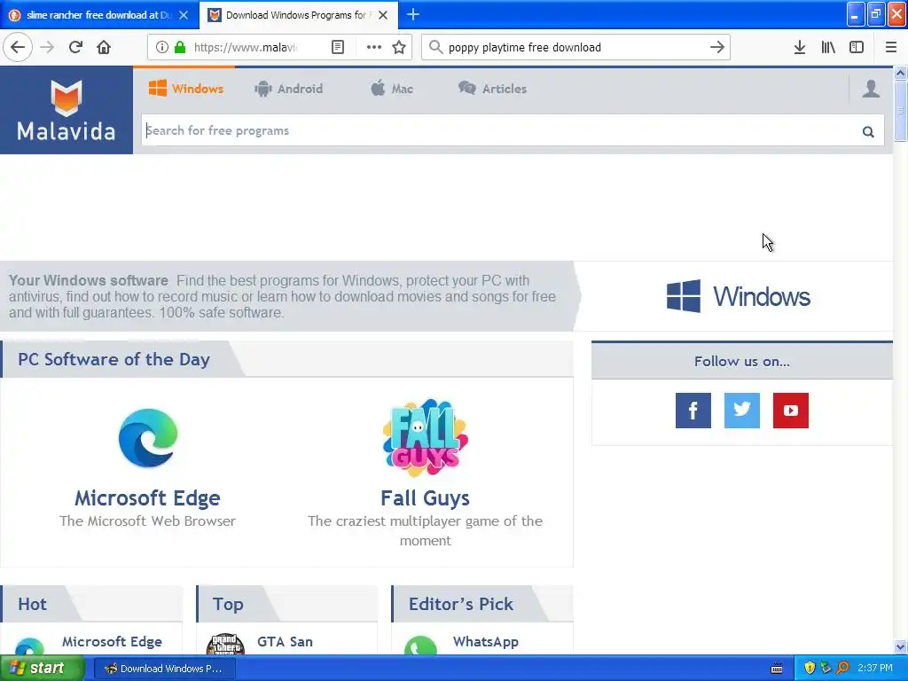
Task: Click the green padlock security icon
Action: click(180, 47)
